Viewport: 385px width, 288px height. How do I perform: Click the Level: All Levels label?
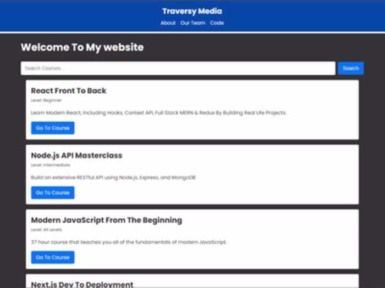[x=46, y=230]
